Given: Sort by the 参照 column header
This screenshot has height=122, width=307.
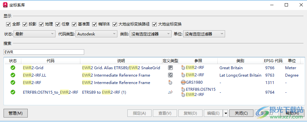Looking at the screenshot, I should pyautogui.click(x=198, y=61).
